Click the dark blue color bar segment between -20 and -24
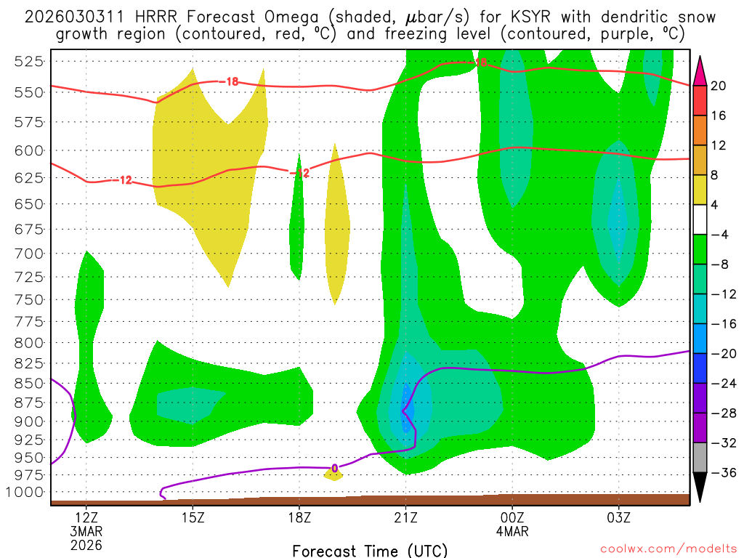Image resolution: width=744 pixels, height=558 pixels. point(700,368)
